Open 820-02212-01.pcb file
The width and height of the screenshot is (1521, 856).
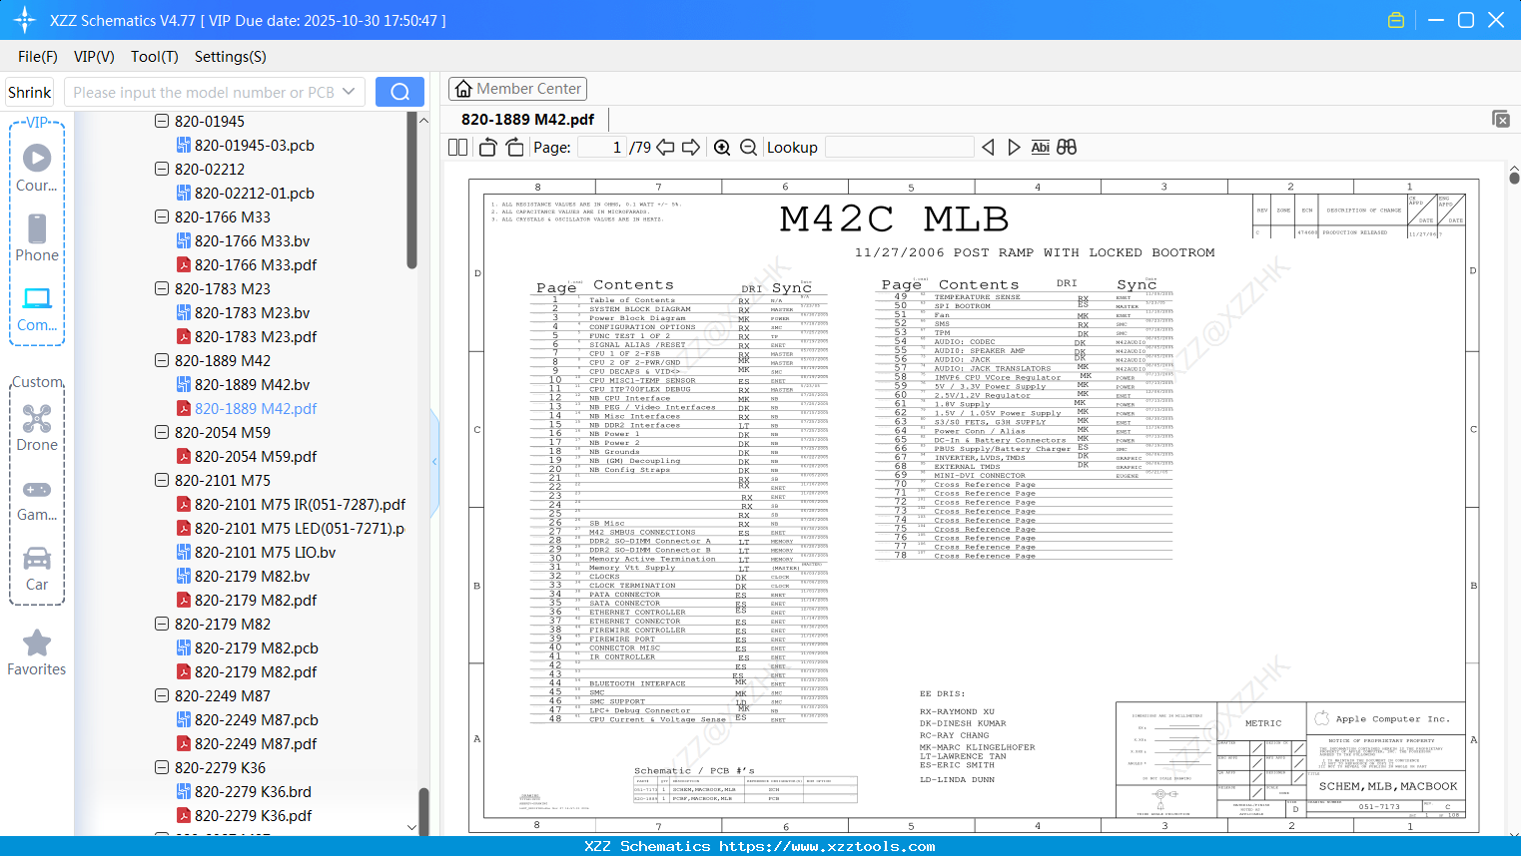[x=255, y=193]
